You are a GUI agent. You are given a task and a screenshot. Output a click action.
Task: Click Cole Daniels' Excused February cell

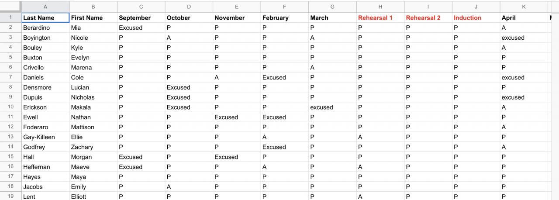pos(284,77)
